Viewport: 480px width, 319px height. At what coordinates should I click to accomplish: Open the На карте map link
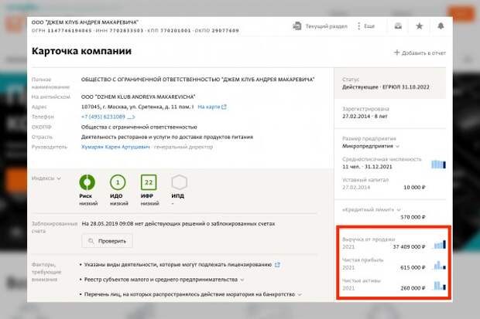point(211,107)
